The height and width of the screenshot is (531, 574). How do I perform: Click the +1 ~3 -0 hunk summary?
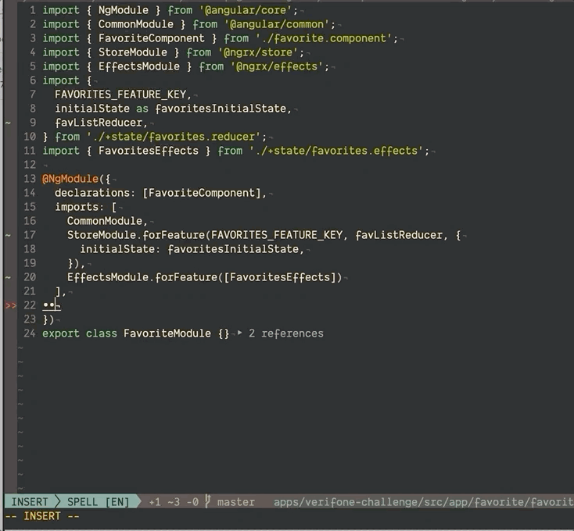click(174, 502)
